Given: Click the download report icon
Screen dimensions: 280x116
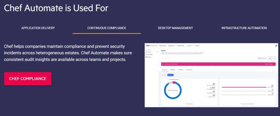Looking at the screenshot, I should click(270, 58).
